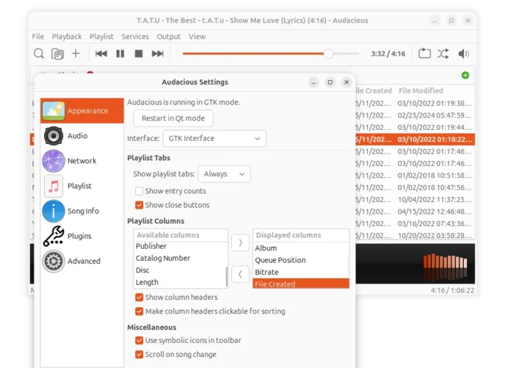Select playlist row modified 04/15/2022 12:46:48
514x368 pixels.
coord(415,212)
